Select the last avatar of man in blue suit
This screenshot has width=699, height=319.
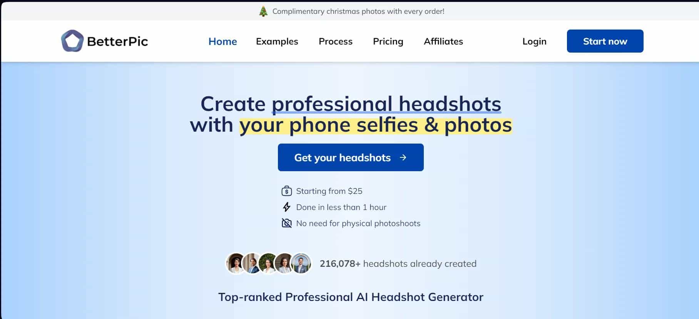tap(301, 263)
